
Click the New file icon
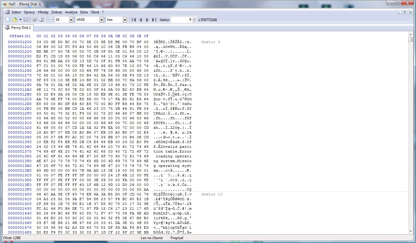point(8,20)
